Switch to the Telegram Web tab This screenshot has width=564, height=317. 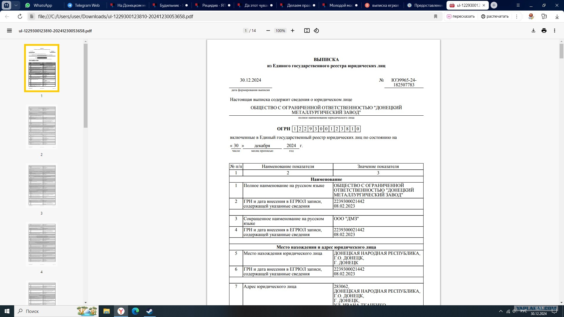coord(85,5)
